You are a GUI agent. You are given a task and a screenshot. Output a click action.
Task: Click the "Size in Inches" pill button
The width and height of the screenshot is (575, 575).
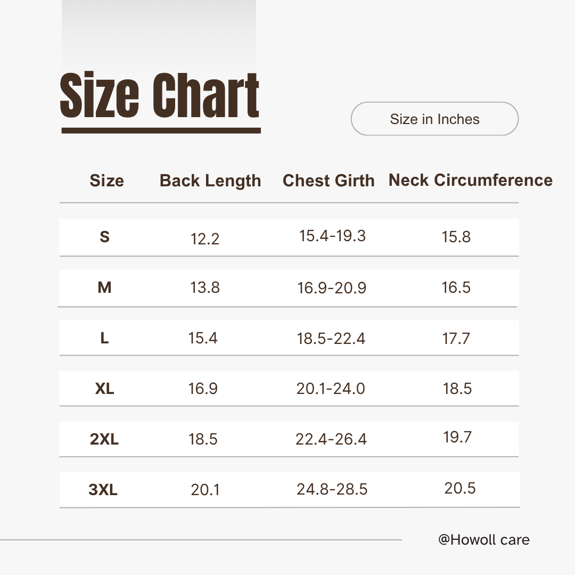[434, 119]
